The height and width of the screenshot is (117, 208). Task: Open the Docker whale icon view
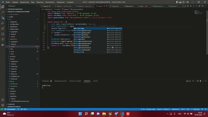coord(3,45)
